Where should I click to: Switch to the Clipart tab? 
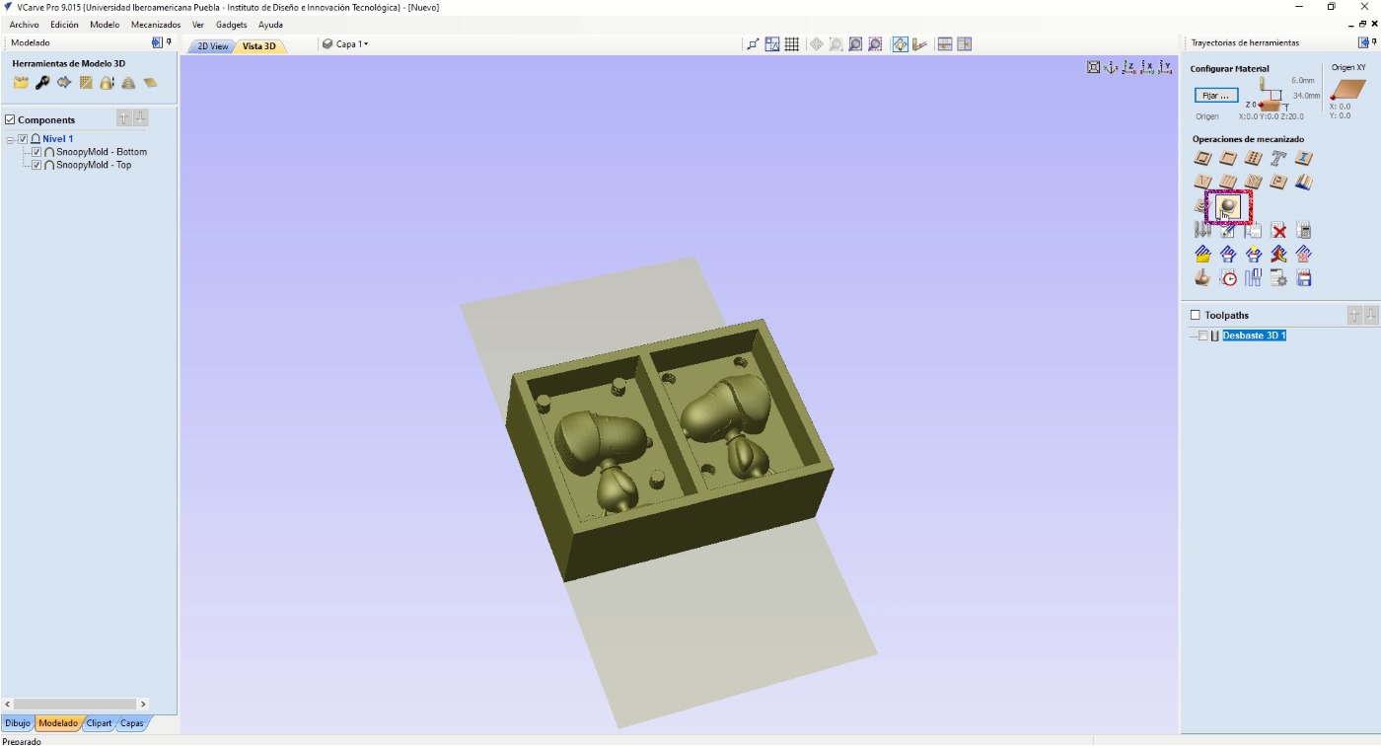[100, 723]
